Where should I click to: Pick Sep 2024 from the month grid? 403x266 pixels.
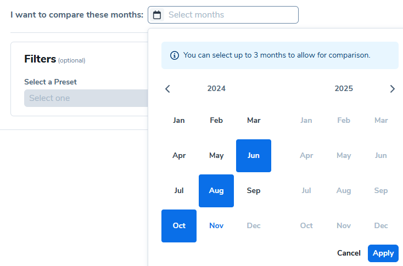254,191
